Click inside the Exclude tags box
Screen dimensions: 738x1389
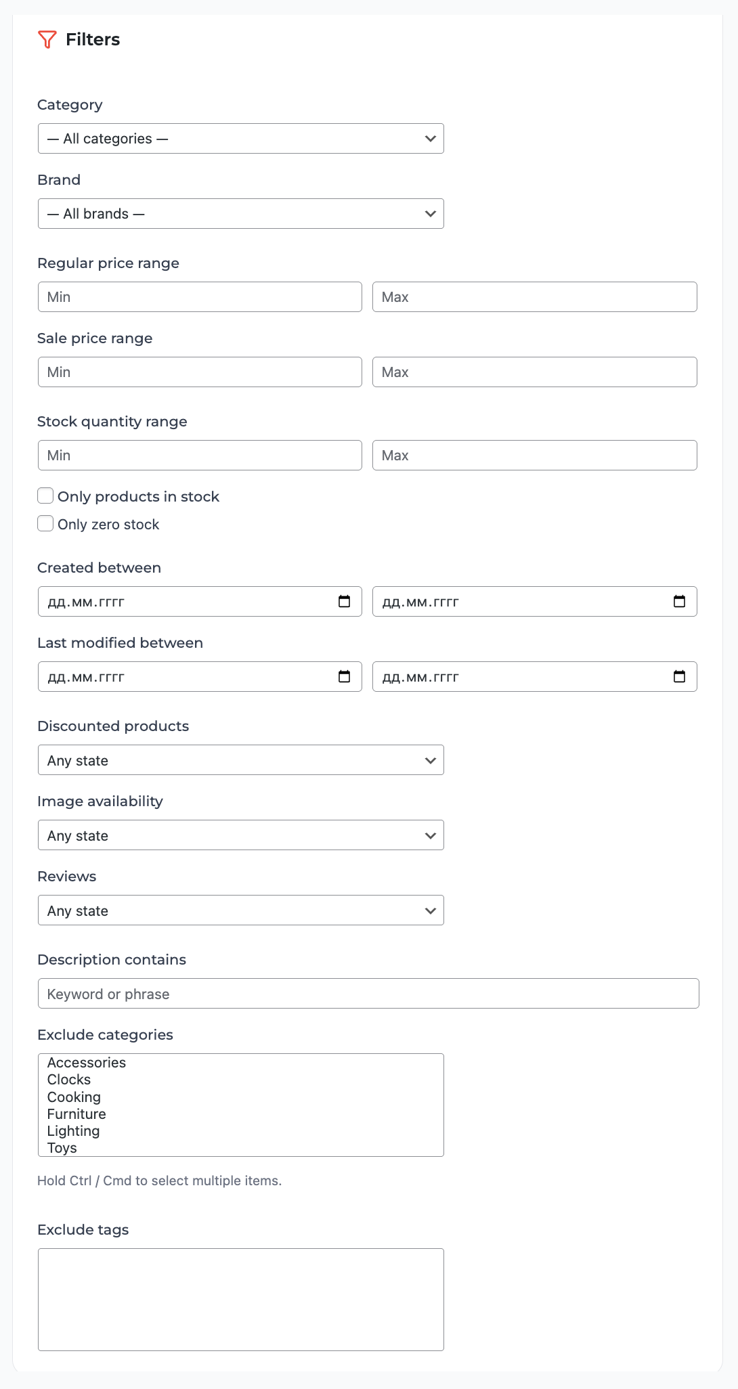click(x=240, y=1300)
